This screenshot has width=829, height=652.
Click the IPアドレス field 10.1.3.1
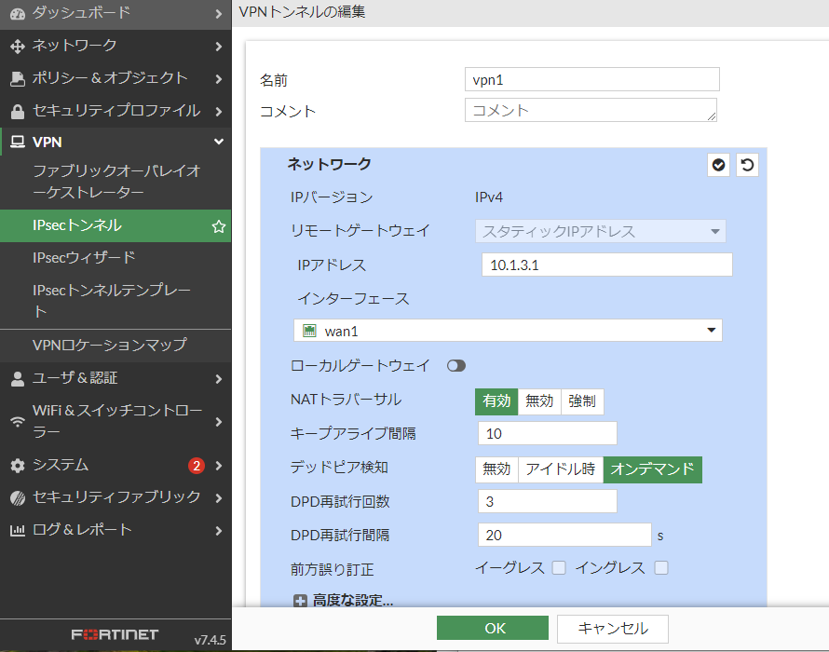[x=607, y=265]
